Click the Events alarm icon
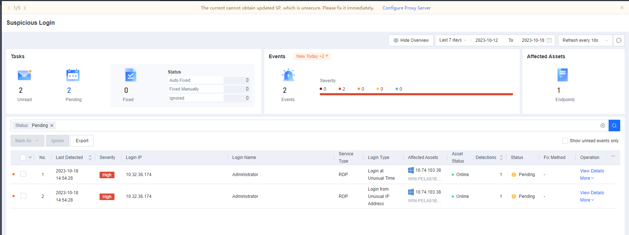The height and width of the screenshot is (235, 629). [x=288, y=75]
